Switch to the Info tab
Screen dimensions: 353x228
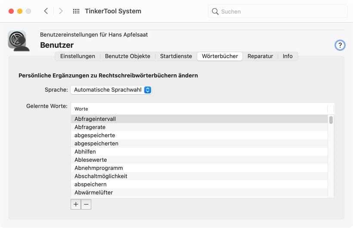coord(288,56)
